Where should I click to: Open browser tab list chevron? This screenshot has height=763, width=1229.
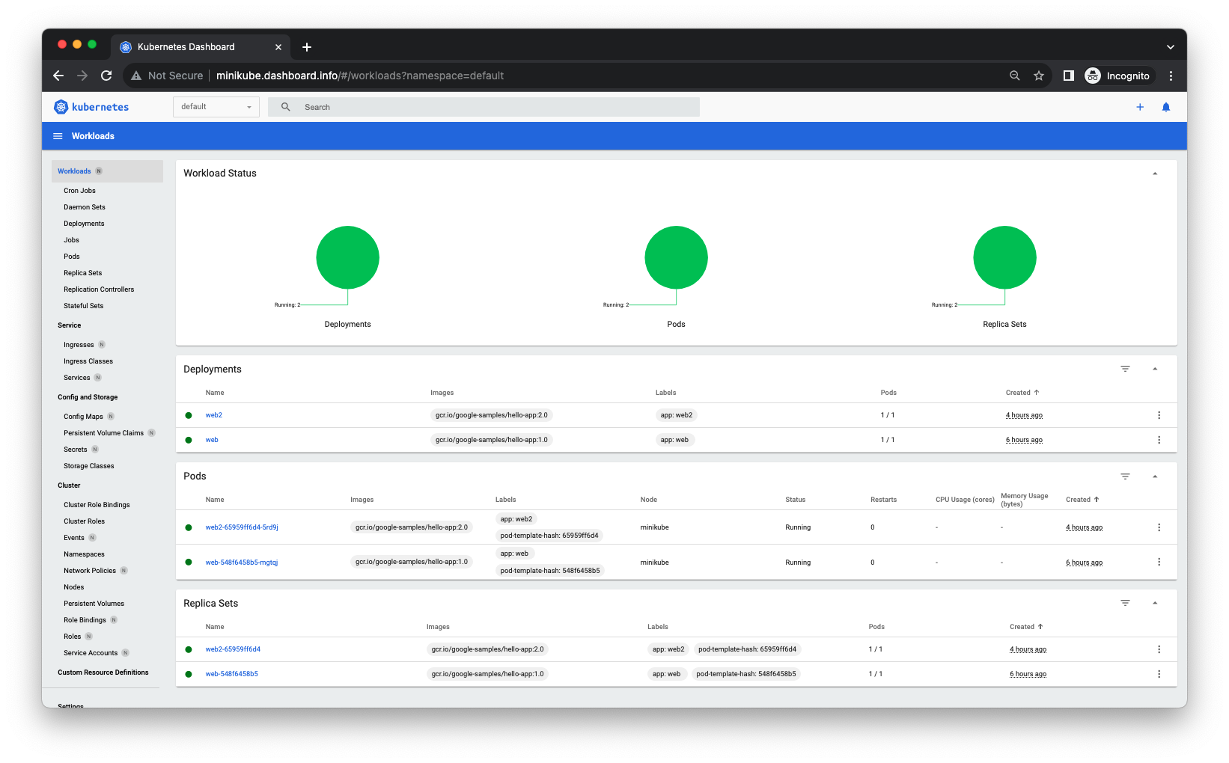click(x=1171, y=47)
